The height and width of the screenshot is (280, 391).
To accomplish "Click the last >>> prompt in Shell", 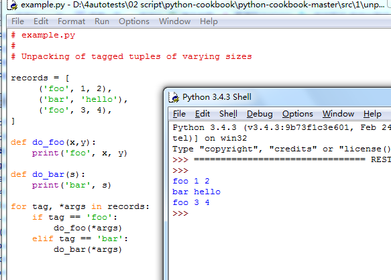I will (180, 214).
